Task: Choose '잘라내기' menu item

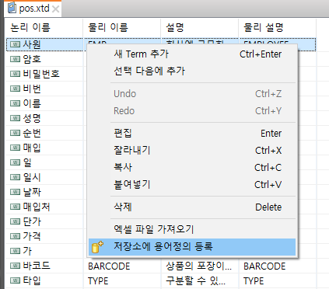Action: 192,151
